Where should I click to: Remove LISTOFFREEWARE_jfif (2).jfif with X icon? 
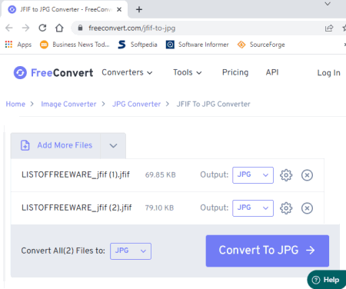pyautogui.click(x=307, y=208)
